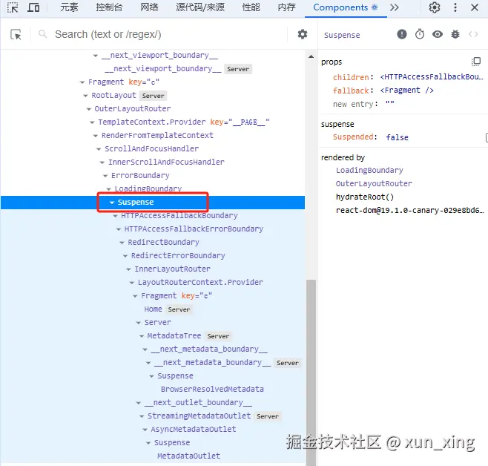The width and height of the screenshot is (488, 466).
Task: Select the LayoutRouterContext.Provider node
Action: point(200,282)
